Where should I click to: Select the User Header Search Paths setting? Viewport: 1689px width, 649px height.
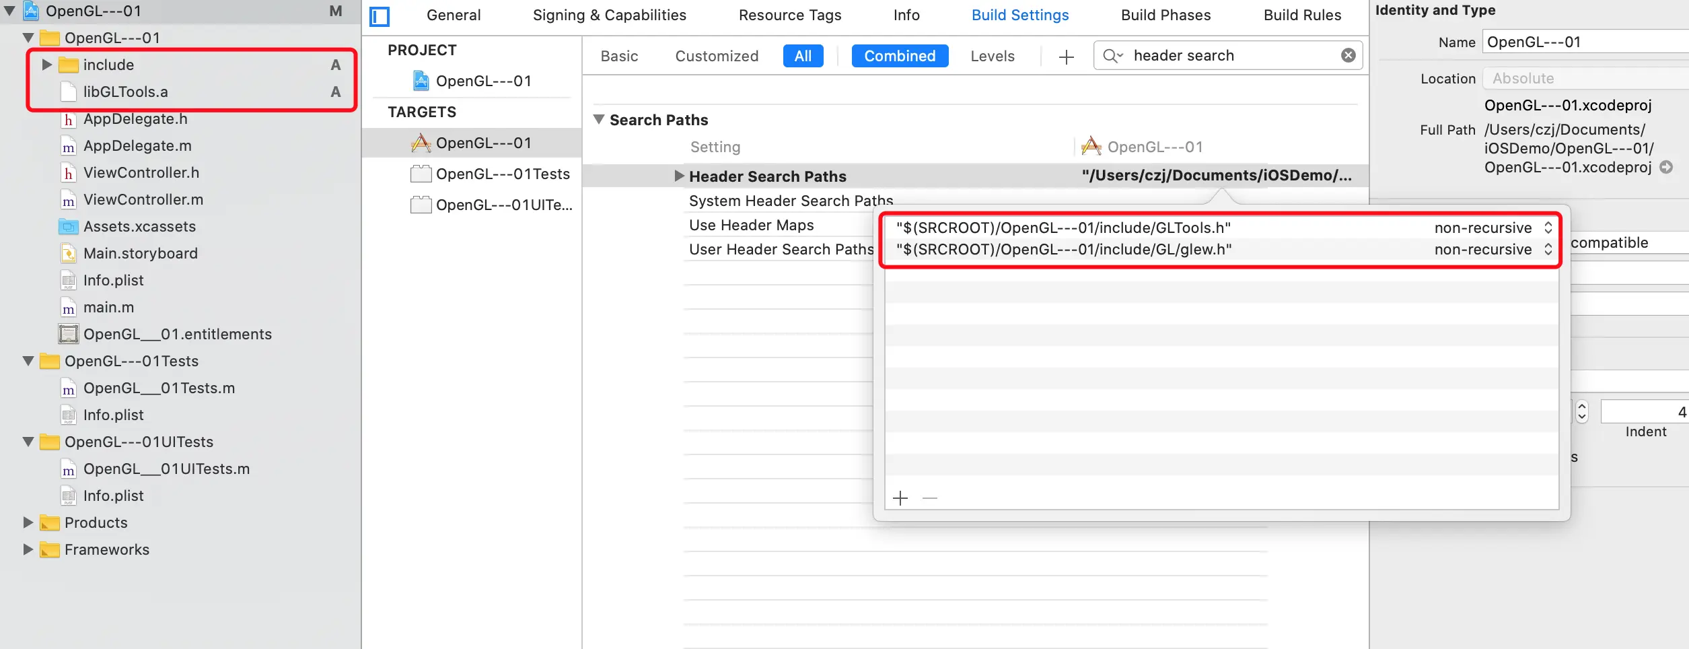click(x=781, y=249)
